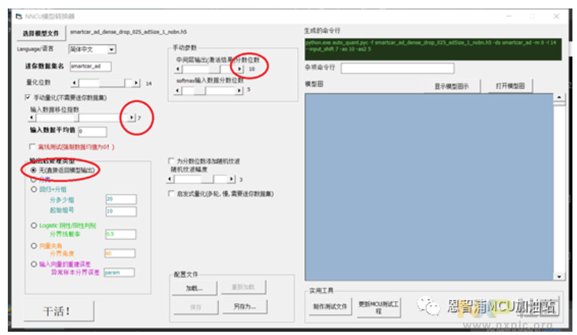Toggle the 手动量化 checkbox
This screenshot has width=577, height=335.
coord(27,98)
